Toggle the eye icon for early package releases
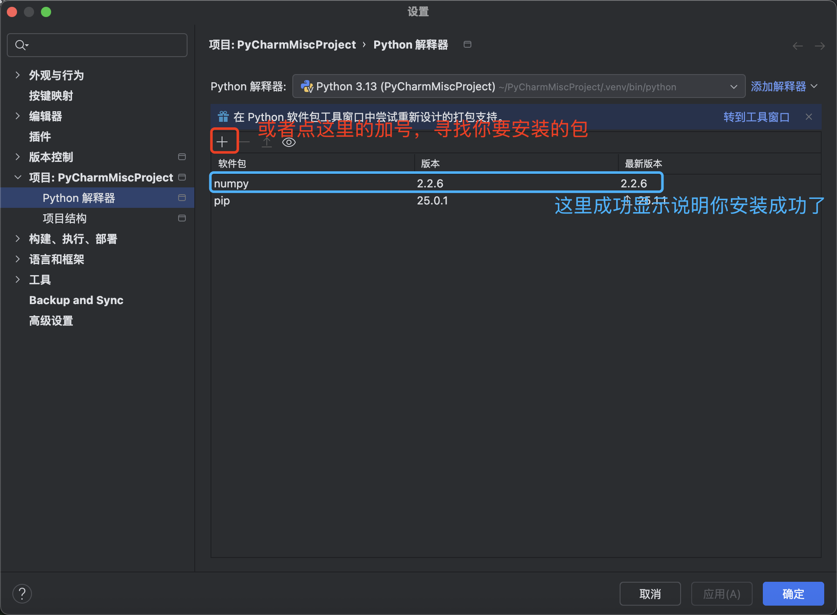The width and height of the screenshot is (837, 615). tap(289, 142)
